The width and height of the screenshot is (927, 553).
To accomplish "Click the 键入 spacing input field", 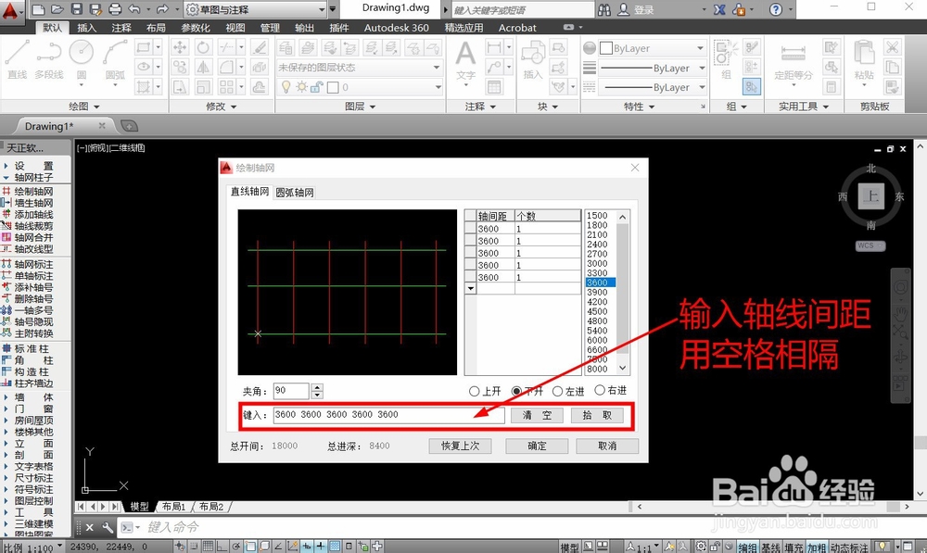I will tap(389, 415).
